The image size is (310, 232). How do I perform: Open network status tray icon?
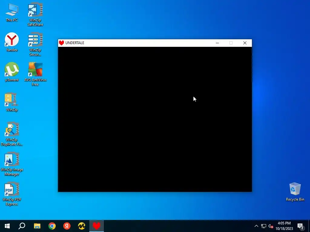point(264,226)
